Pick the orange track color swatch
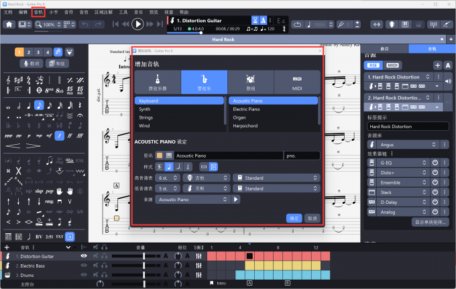The height and width of the screenshot is (289, 456). pos(160,156)
